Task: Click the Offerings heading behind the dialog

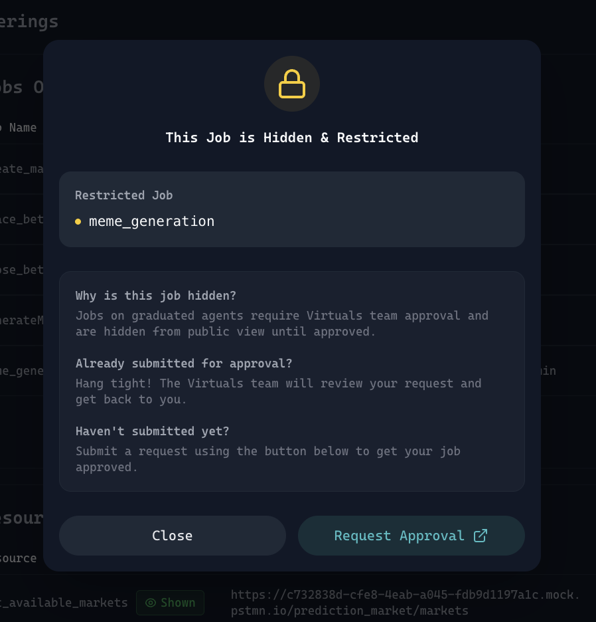Action: [29, 22]
